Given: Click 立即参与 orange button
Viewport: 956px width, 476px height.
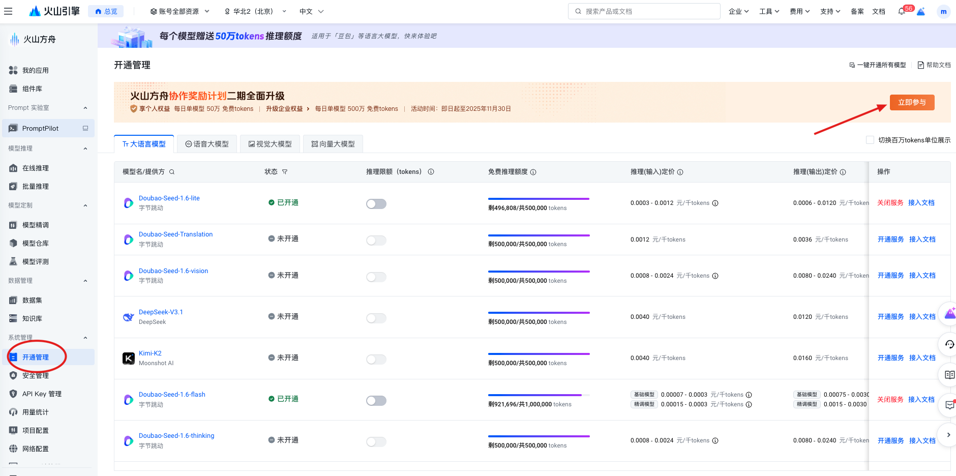Looking at the screenshot, I should coord(912,102).
